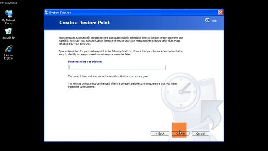
Task: Click the help question mark icon
Action: [x=207, y=21]
